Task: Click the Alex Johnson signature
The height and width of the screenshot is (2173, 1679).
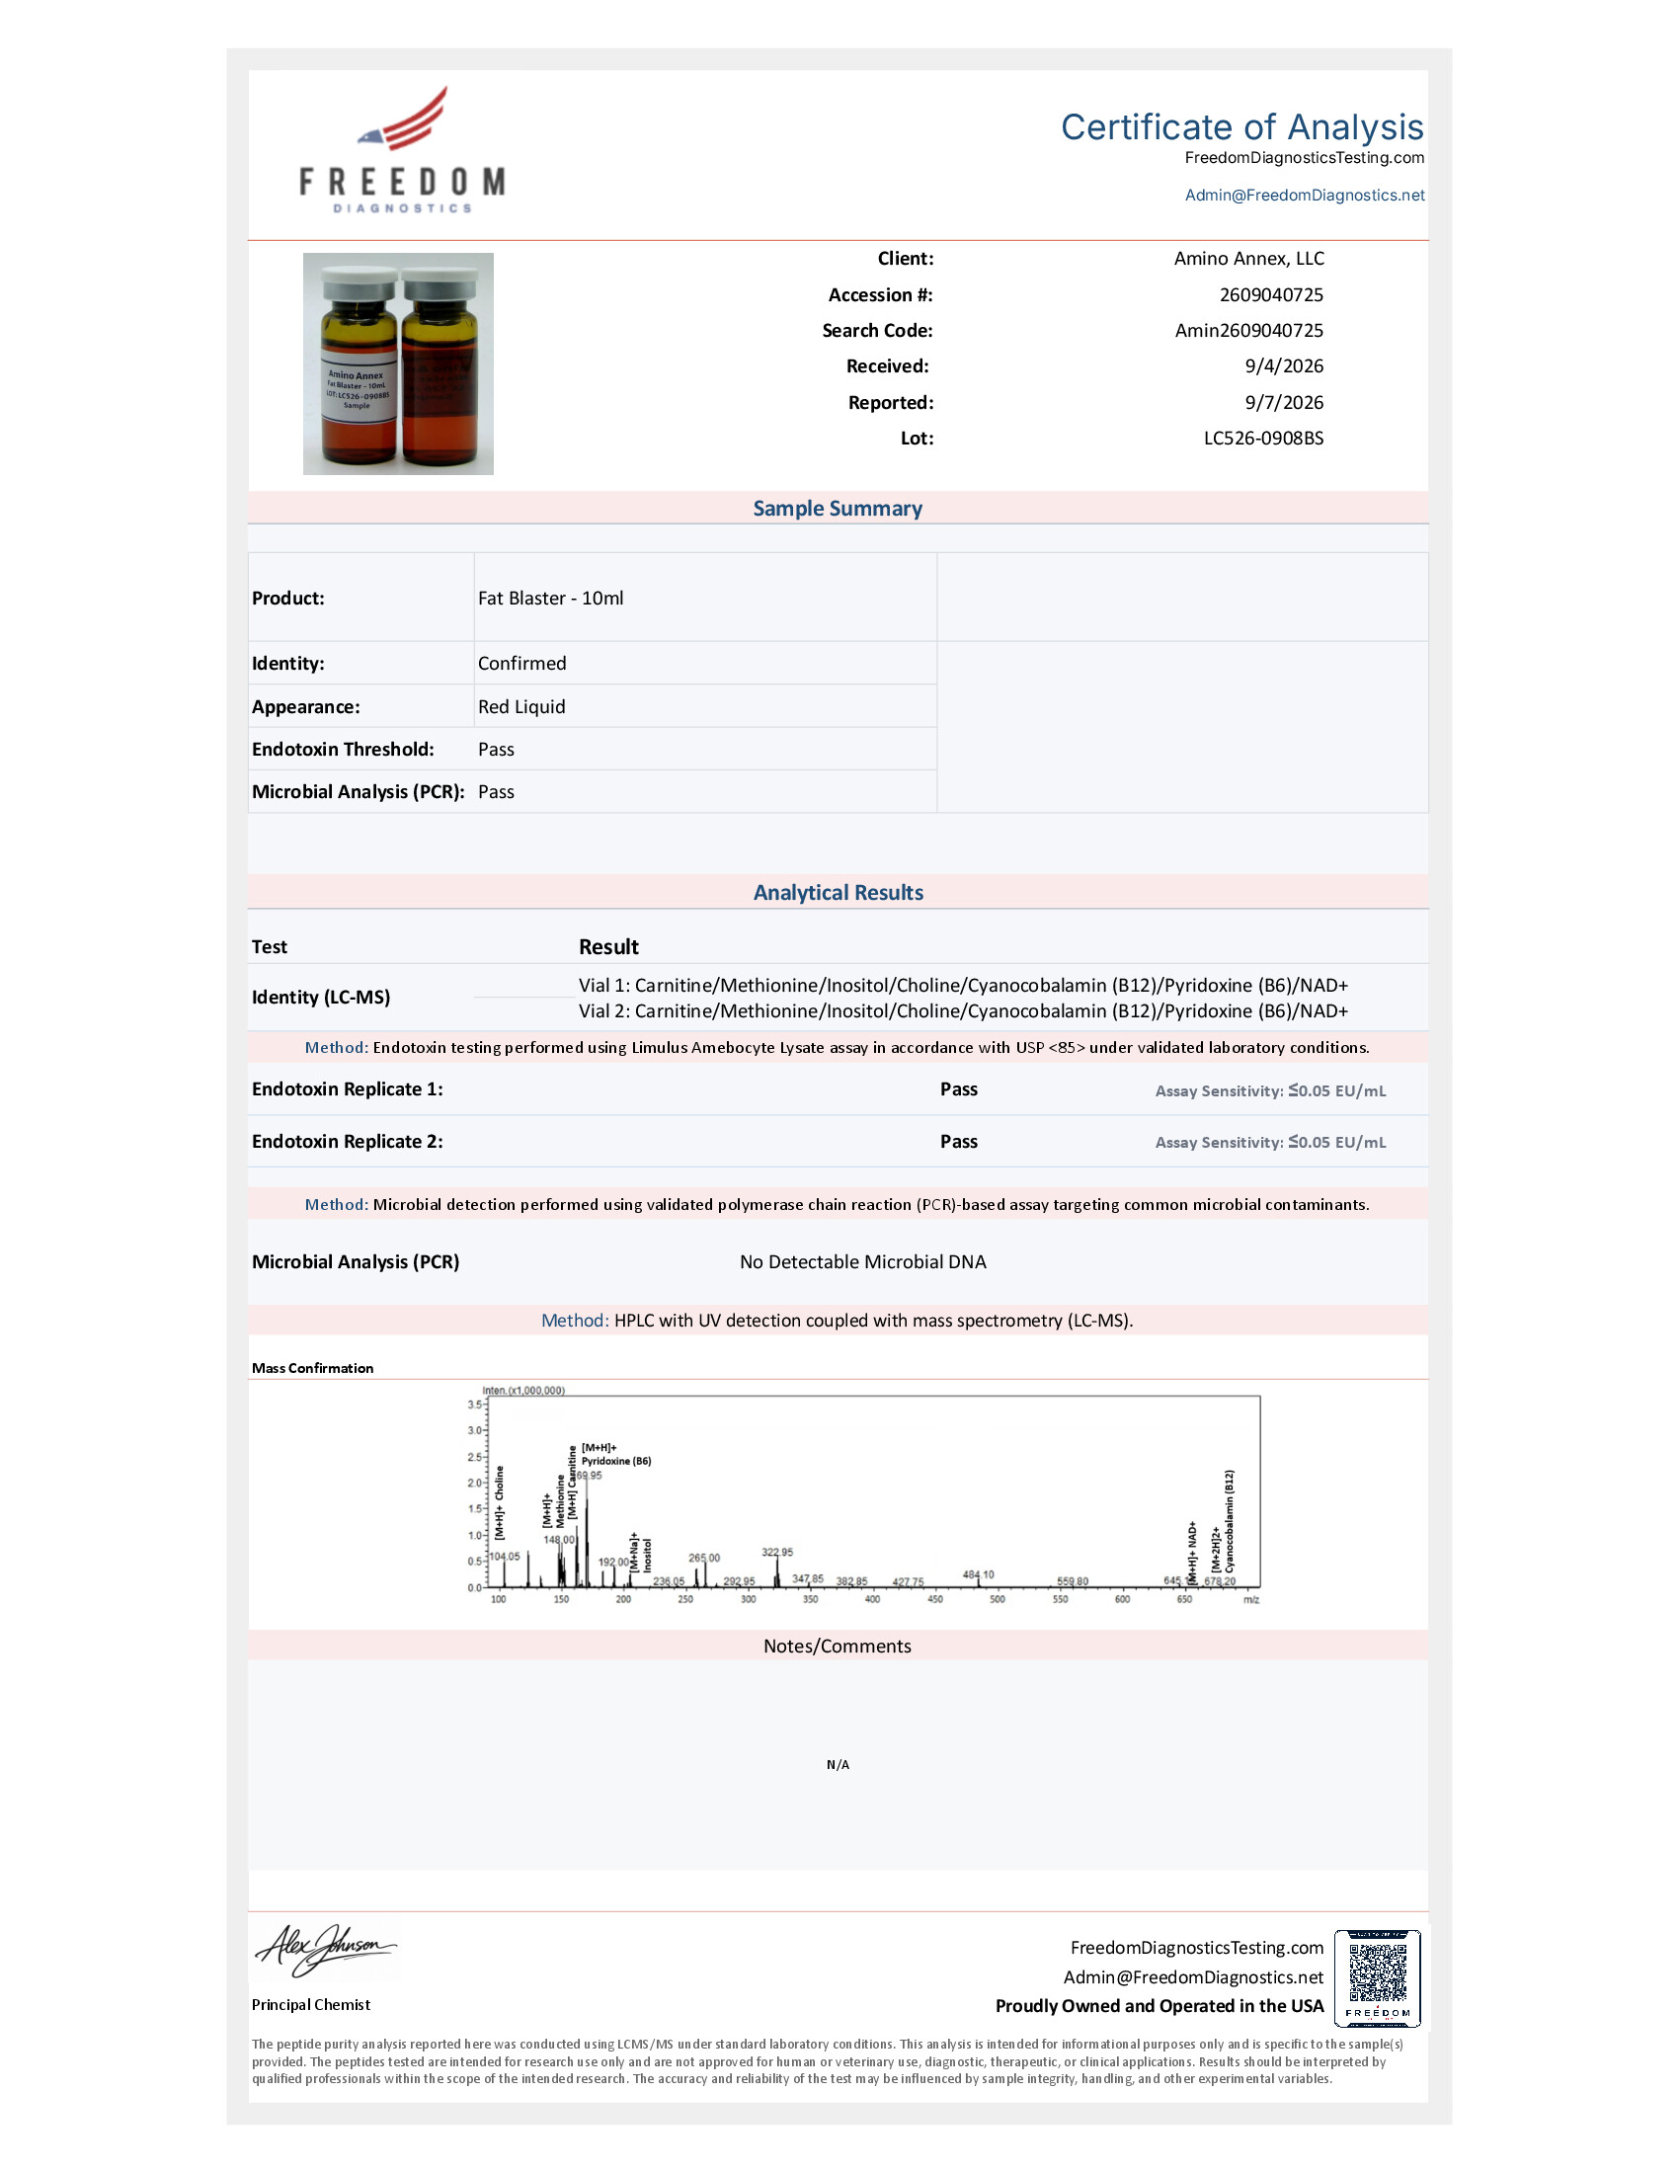Action: pyautogui.click(x=326, y=1948)
